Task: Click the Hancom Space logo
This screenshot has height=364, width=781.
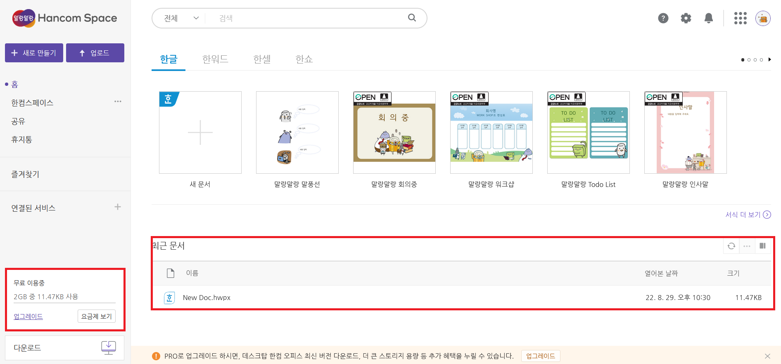Action: click(x=64, y=18)
